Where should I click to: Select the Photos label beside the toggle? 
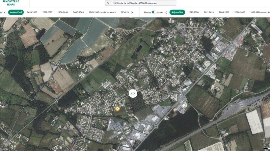click(x=147, y=12)
